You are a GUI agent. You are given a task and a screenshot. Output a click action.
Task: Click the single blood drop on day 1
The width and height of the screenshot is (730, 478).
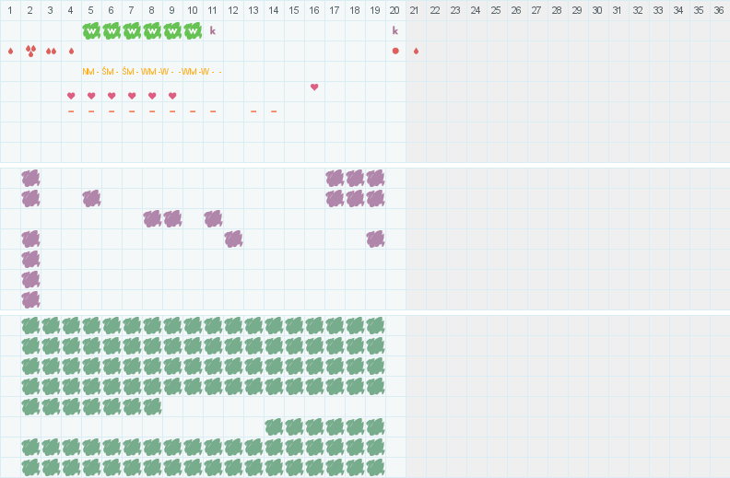10,51
